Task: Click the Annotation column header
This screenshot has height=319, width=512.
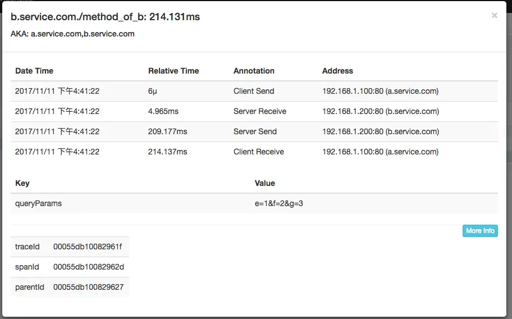Action: tap(254, 71)
